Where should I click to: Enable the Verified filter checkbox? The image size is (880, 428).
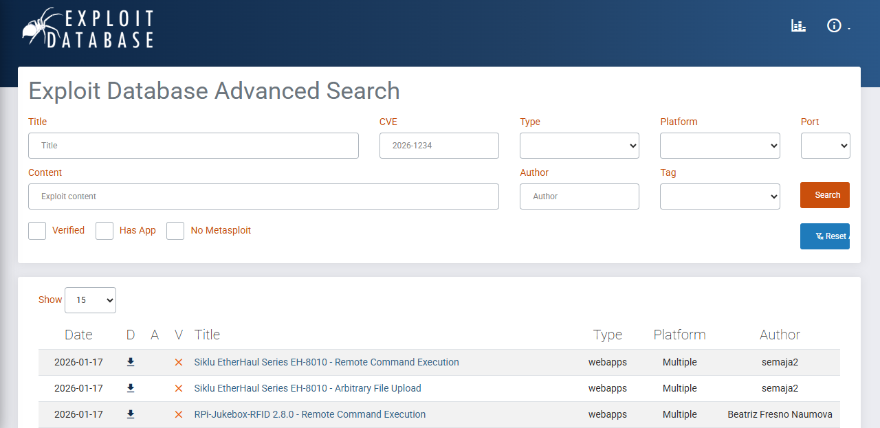click(36, 231)
